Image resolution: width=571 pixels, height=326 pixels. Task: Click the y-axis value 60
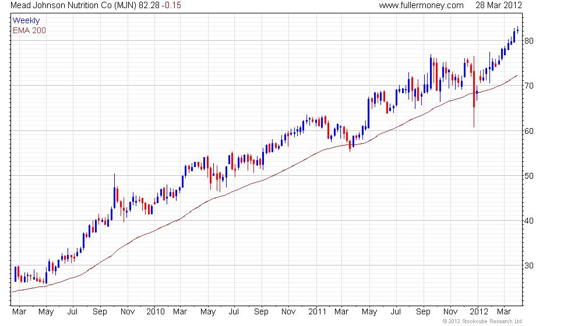529,131
